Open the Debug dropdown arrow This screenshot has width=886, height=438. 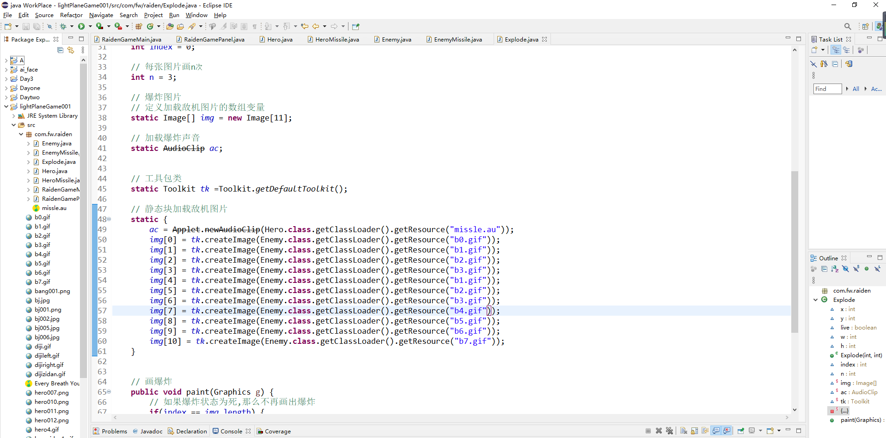point(72,26)
